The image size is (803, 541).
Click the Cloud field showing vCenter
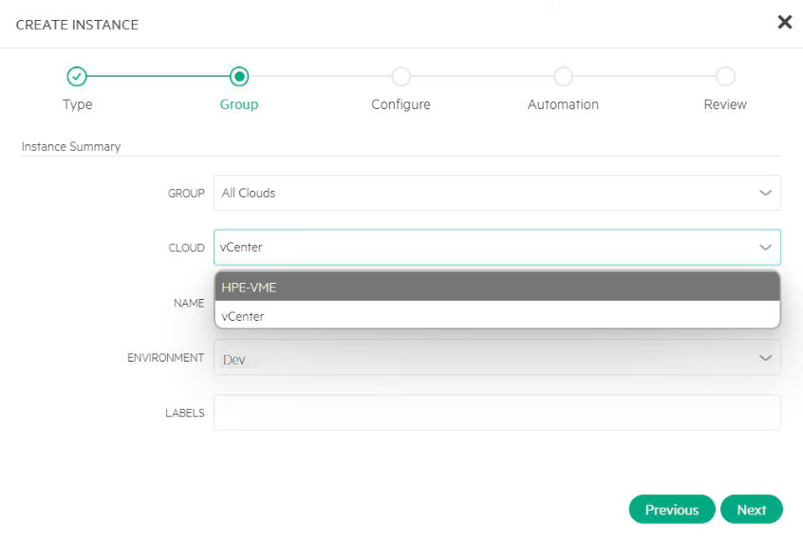pyautogui.click(x=497, y=248)
